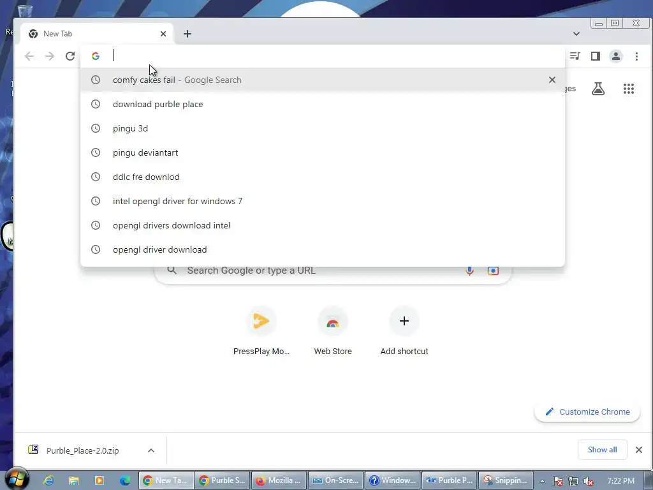The height and width of the screenshot is (490, 653).
Task: Select the 'comfy cakes fail' suggestion
Action: pos(322,80)
